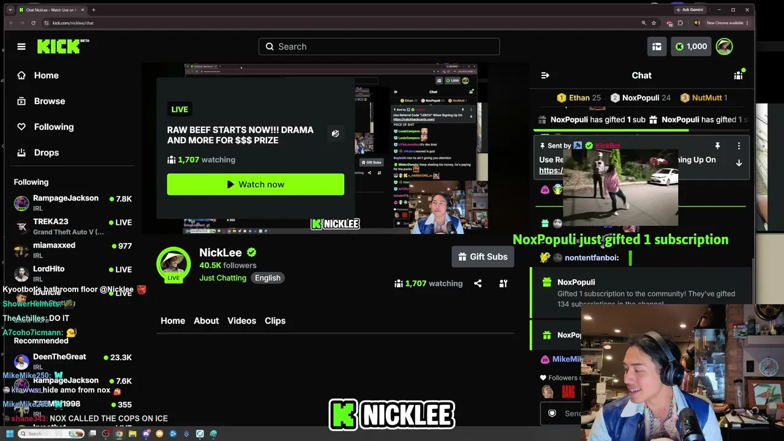The width and height of the screenshot is (784, 441).
Task: Open Google Chrome from the taskbar
Action: 119,434
